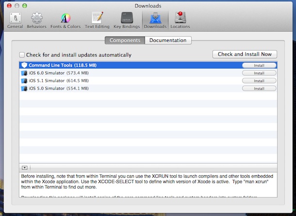The height and width of the screenshot is (216, 296).
Task: Select the Command Line Tools (118.5 MB) row
Action: click(x=148, y=65)
